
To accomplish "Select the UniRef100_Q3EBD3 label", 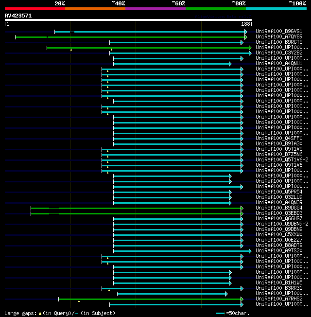I will click(279, 213).
